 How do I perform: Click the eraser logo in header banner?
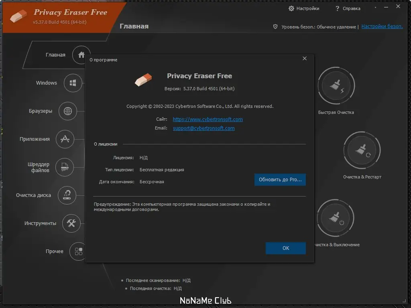pos(18,16)
